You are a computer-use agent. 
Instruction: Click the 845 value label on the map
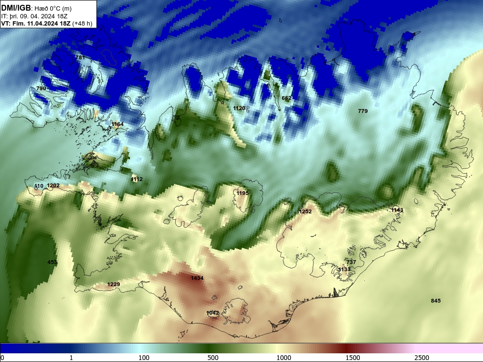tap(436, 301)
